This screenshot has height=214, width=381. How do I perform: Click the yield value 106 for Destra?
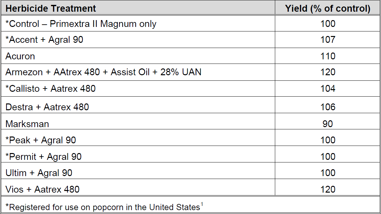pos(327,107)
